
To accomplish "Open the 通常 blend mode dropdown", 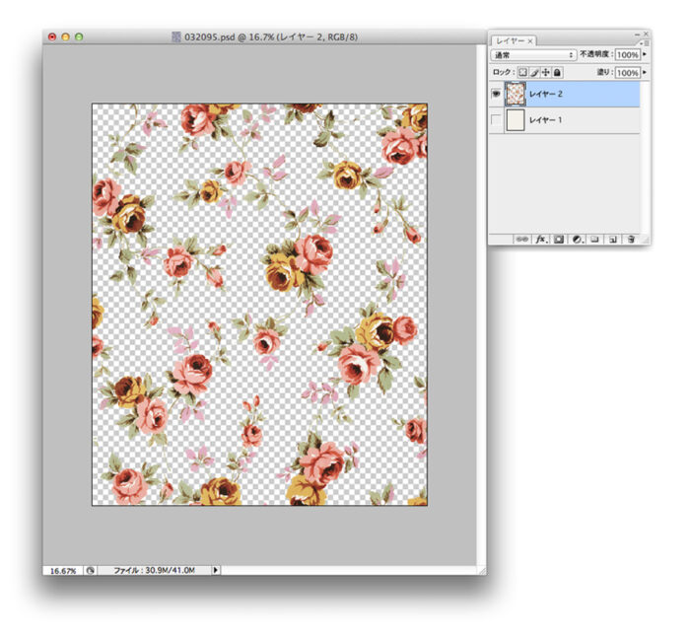I will (x=534, y=55).
